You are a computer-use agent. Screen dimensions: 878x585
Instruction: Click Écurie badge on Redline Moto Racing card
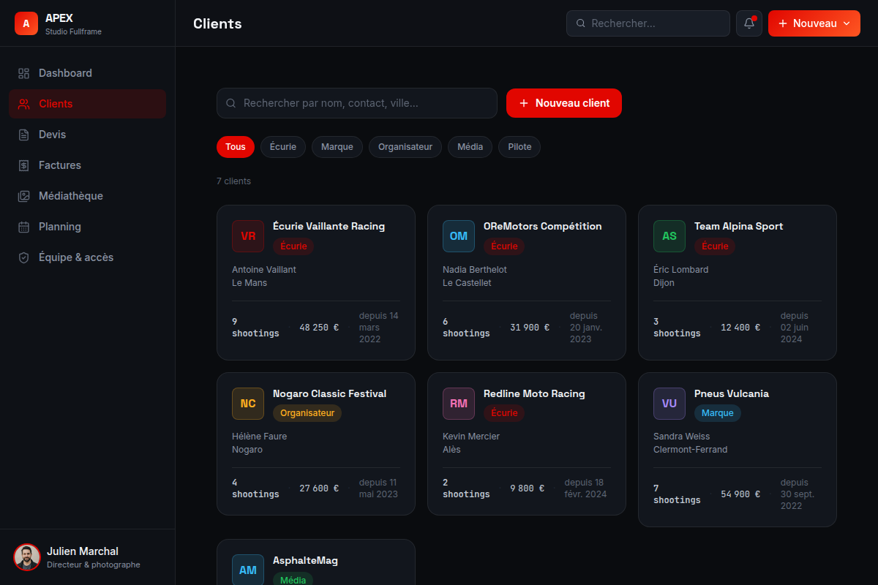click(x=504, y=413)
